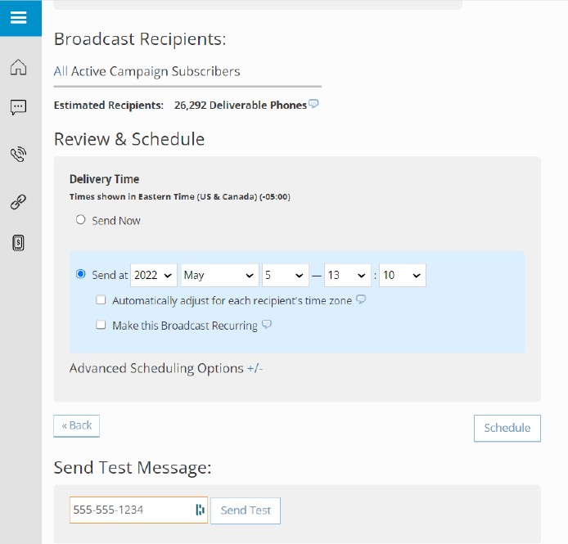Select the Send at radio button
This screenshot has width=568, height=544.
pos(80,275)
